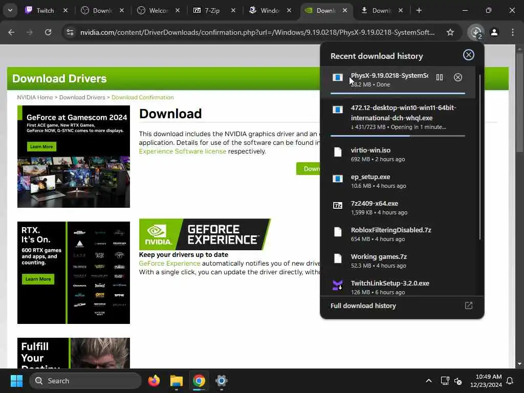The height and width of the screenshot is (393, 524).
Task: Bookmark this page with the star
Action: tap(450, 32)
